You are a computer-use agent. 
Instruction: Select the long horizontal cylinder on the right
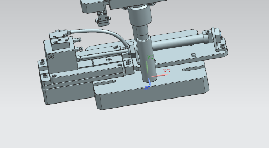178,42
